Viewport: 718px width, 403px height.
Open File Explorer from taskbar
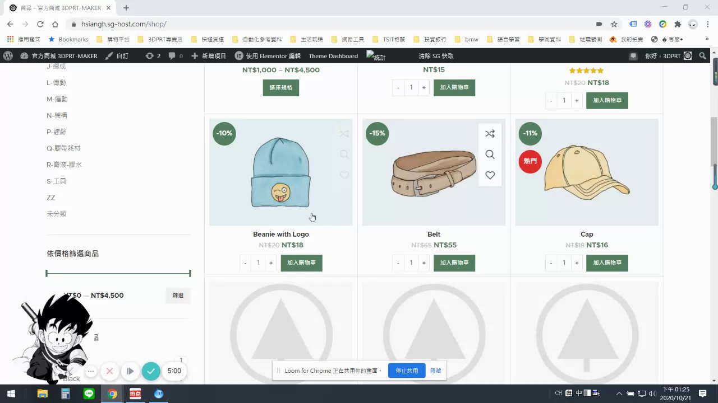[x=43, y=393]
